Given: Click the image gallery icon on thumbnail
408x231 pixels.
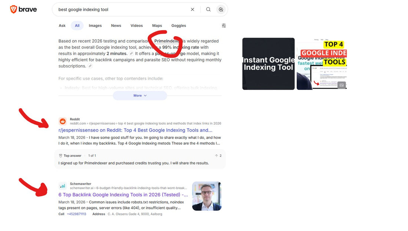Looking at the screenshot, I should [342, 85].
